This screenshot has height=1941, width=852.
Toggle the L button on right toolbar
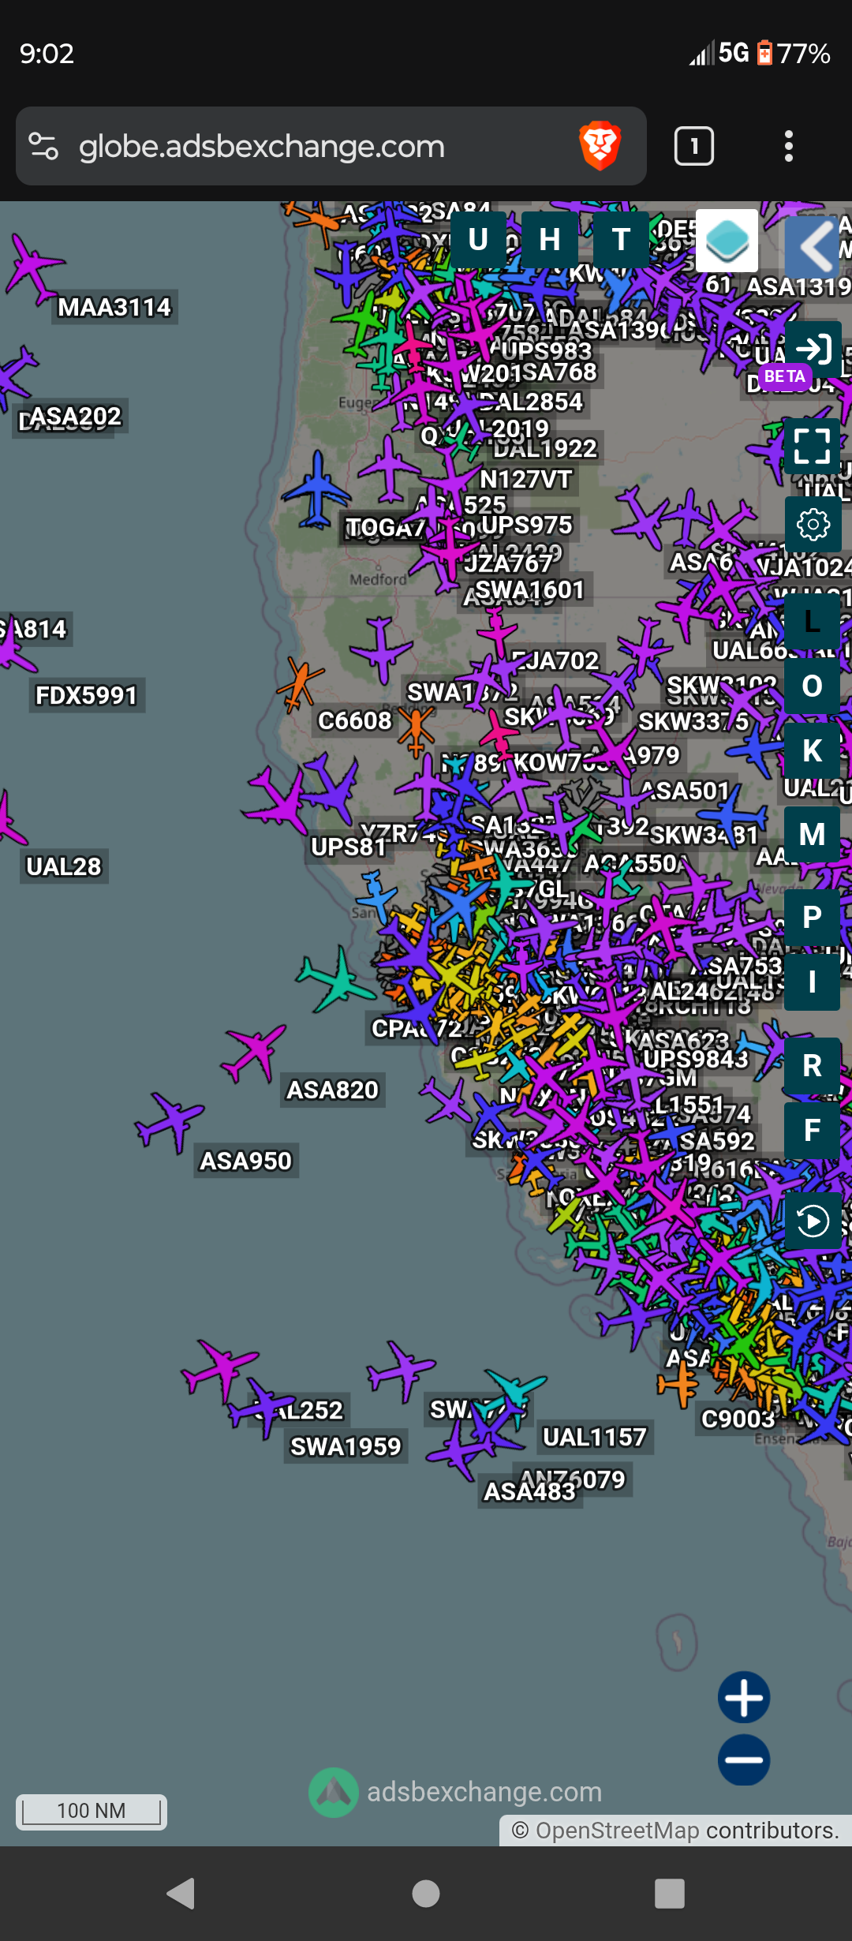[x=813, y=622]
